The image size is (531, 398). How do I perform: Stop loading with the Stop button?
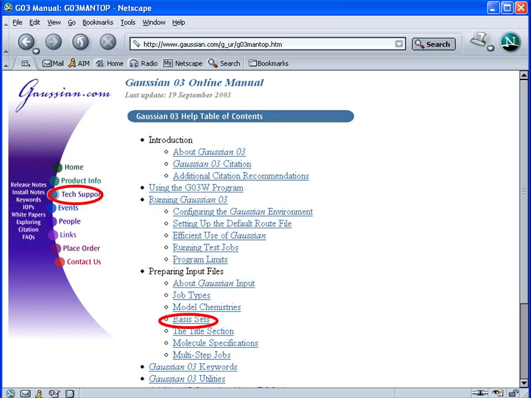tap(108, 43)
